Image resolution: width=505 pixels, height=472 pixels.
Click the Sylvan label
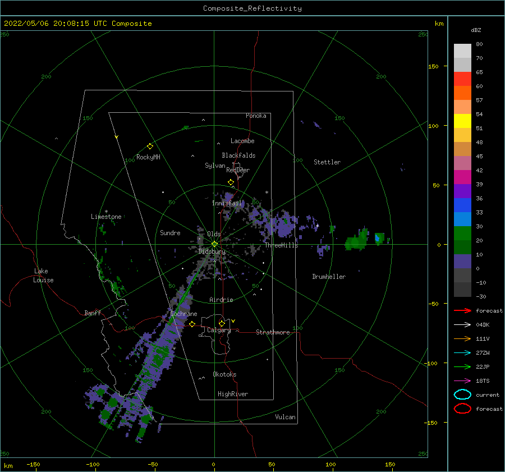click(215, 166)
